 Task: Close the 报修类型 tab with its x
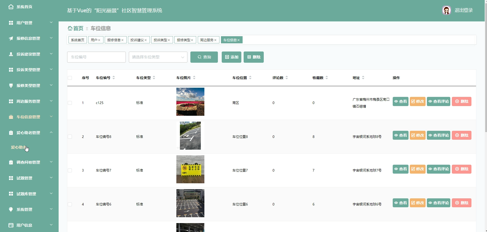tap(192, 40)
